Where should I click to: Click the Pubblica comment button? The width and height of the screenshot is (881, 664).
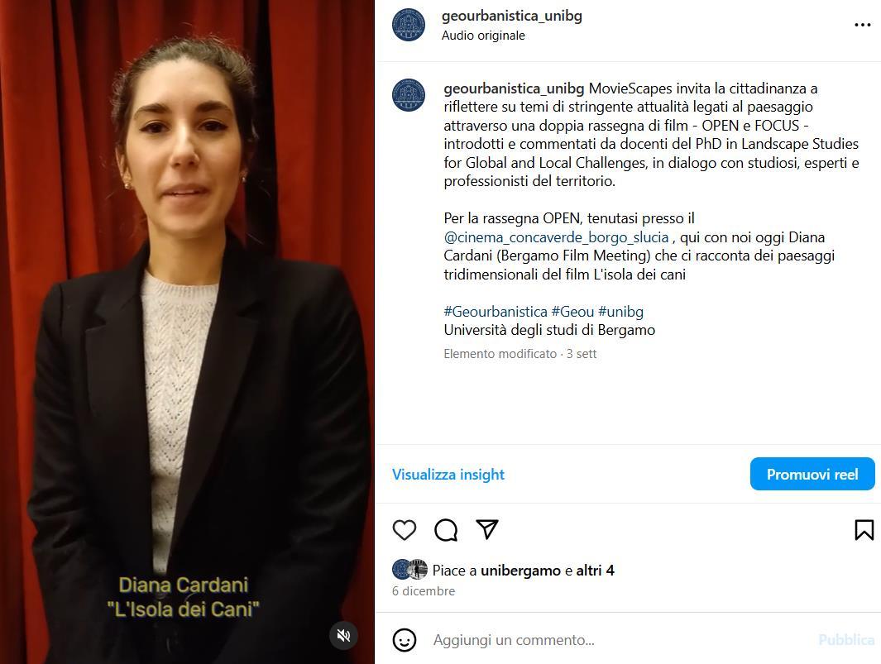click(x=846, y=640)
